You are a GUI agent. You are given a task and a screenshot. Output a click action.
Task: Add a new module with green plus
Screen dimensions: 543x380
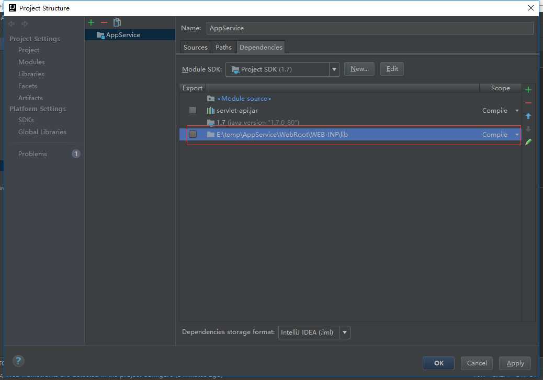point(91,23)
